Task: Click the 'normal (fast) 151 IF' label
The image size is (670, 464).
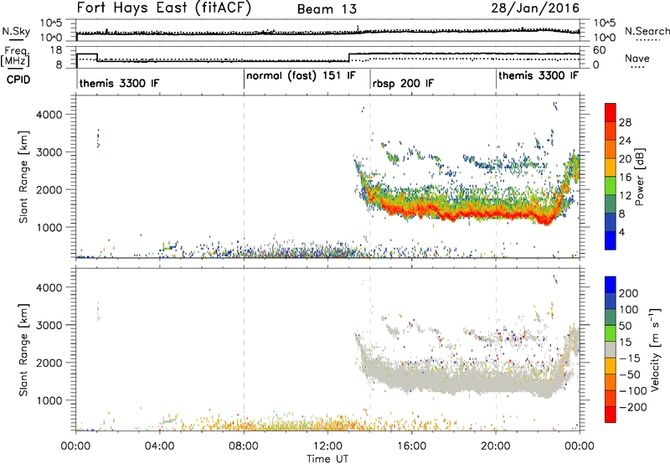Action: (301, 75)
